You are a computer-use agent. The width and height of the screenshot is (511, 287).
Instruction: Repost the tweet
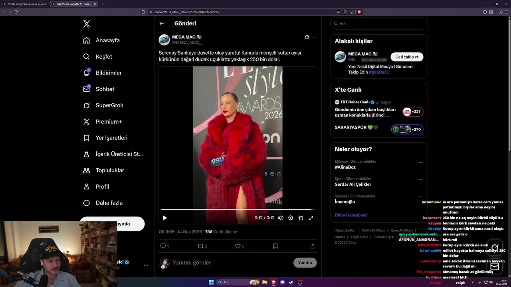tap(200, 246)
